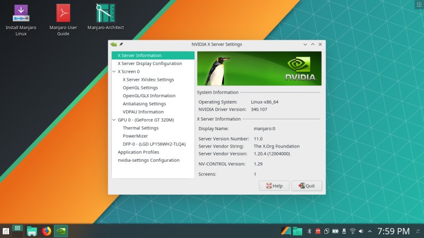
Task: Select the driver version value 340.107
Action: pos(259,109)
